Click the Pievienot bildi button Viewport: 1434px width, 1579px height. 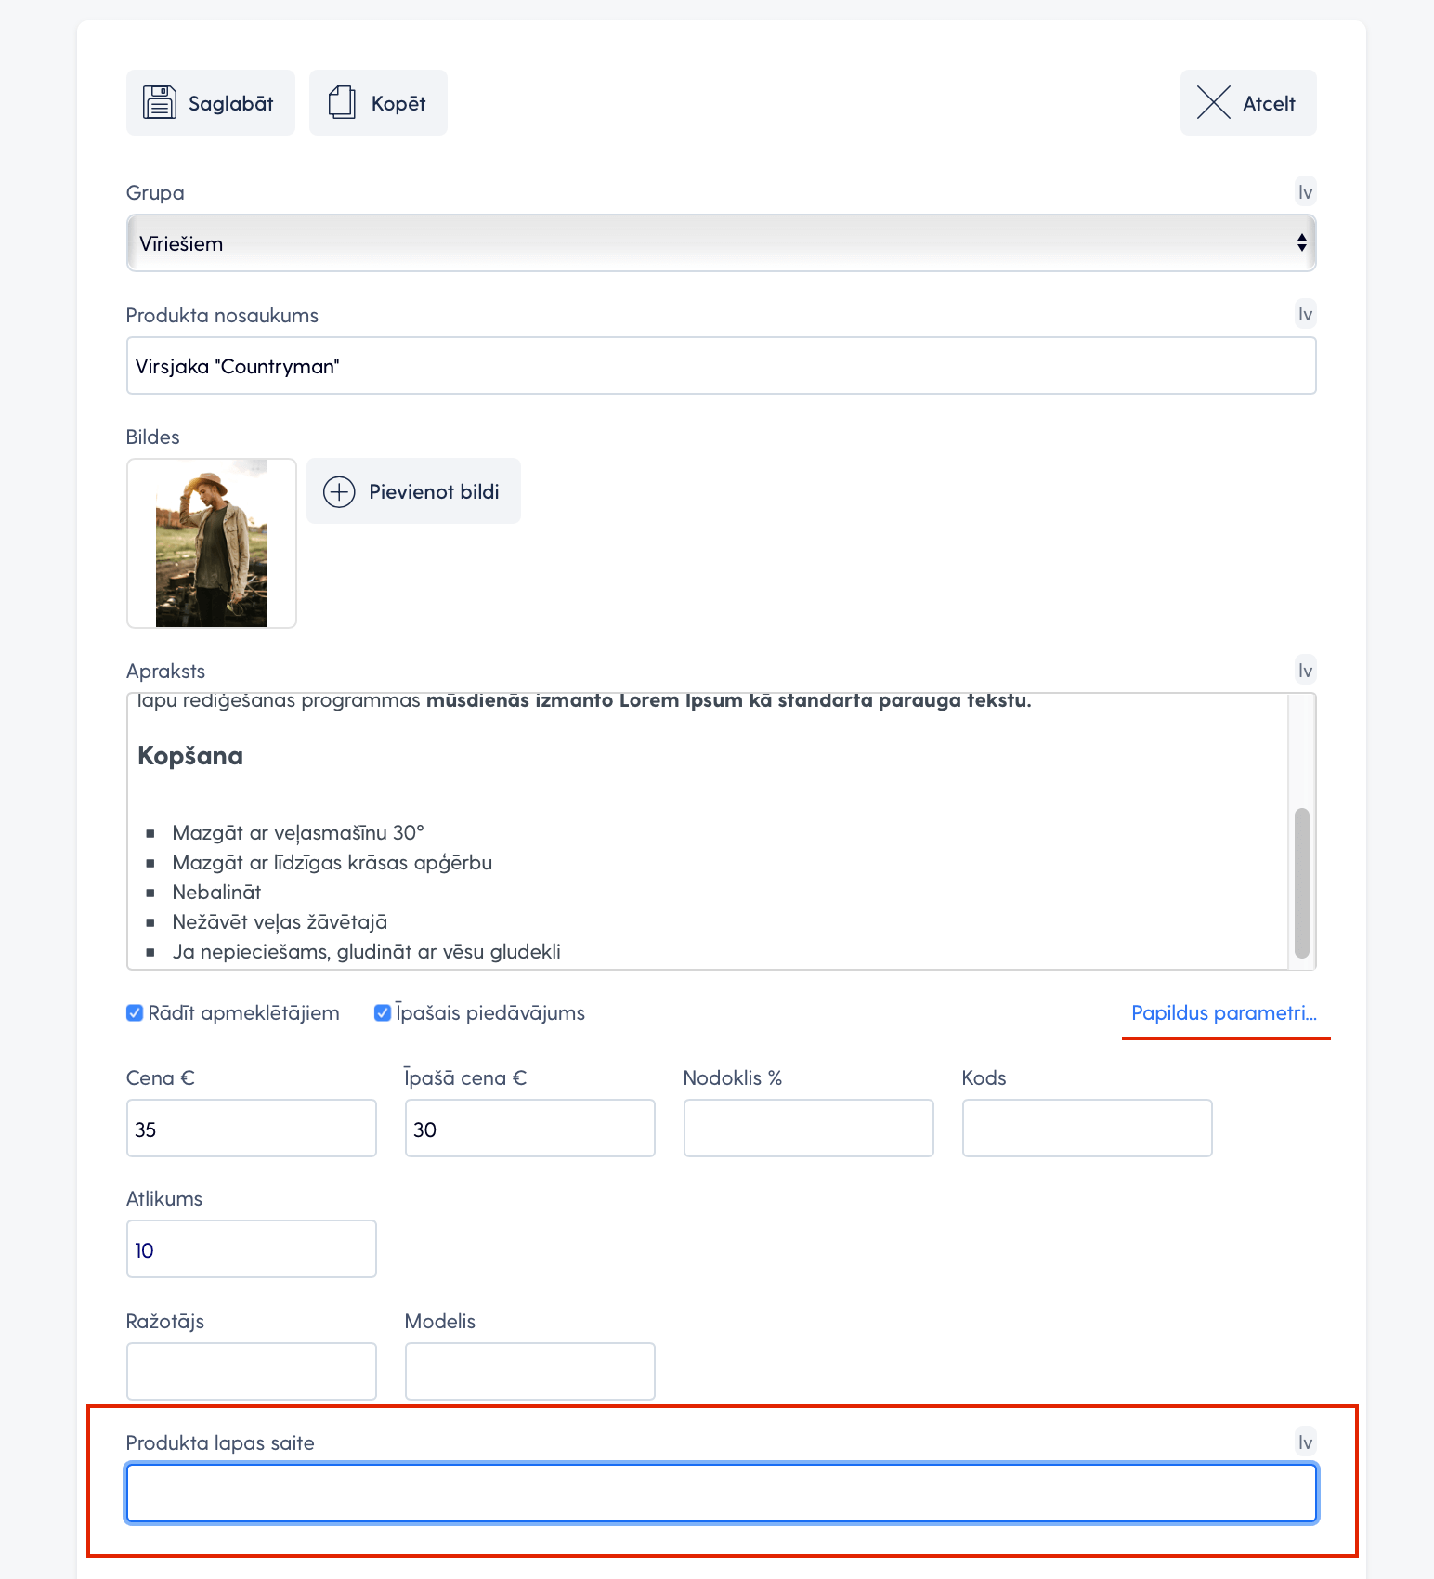(413, 491)
